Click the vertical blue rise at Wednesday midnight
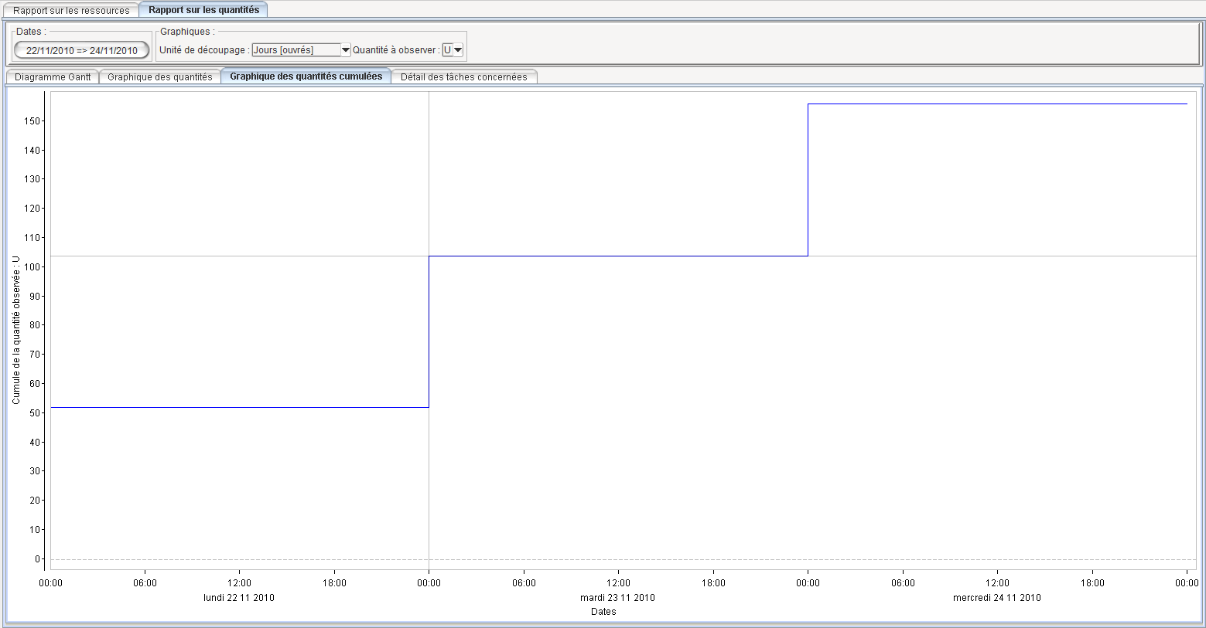Viewport: 1206px width, 628px height. [808, 179]
